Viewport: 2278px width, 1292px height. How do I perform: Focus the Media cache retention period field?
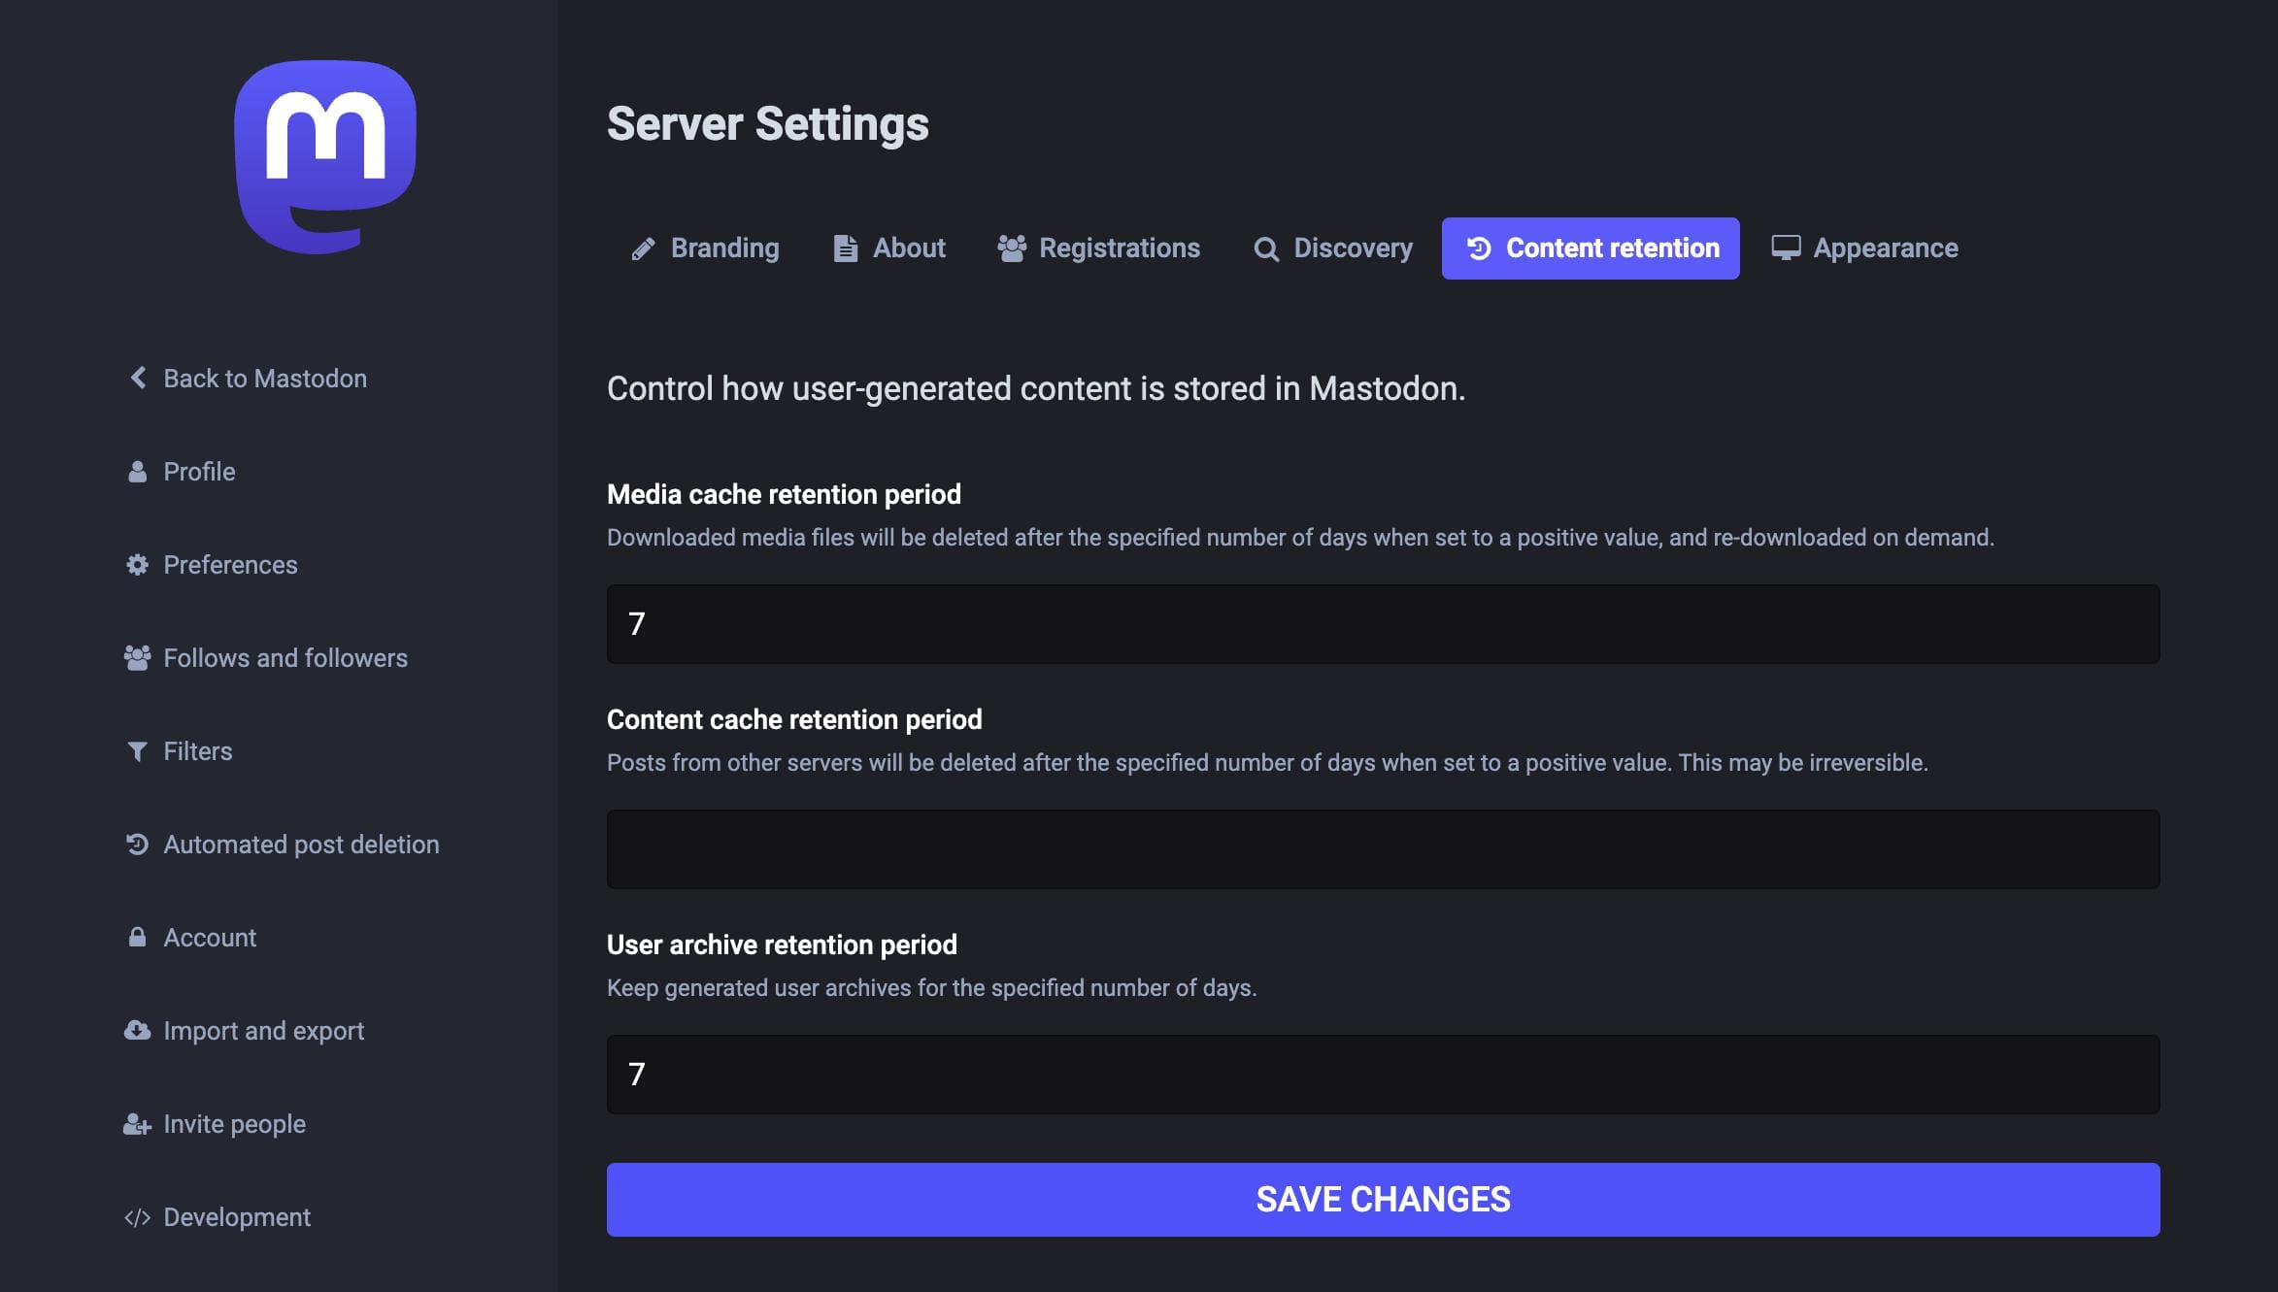point(1383,624)
